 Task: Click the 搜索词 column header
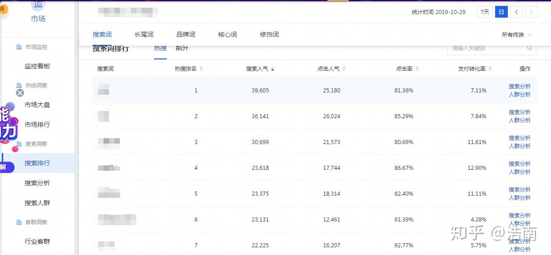point(105,69)
